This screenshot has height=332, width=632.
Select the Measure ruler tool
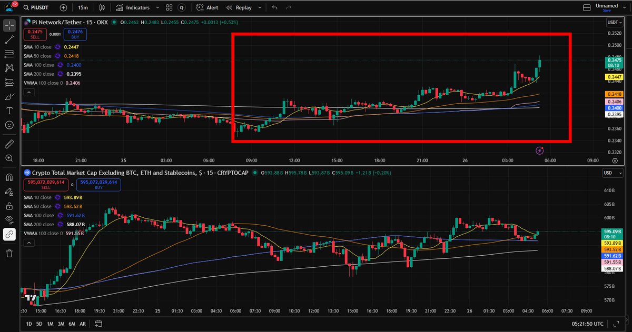point(9,143)
